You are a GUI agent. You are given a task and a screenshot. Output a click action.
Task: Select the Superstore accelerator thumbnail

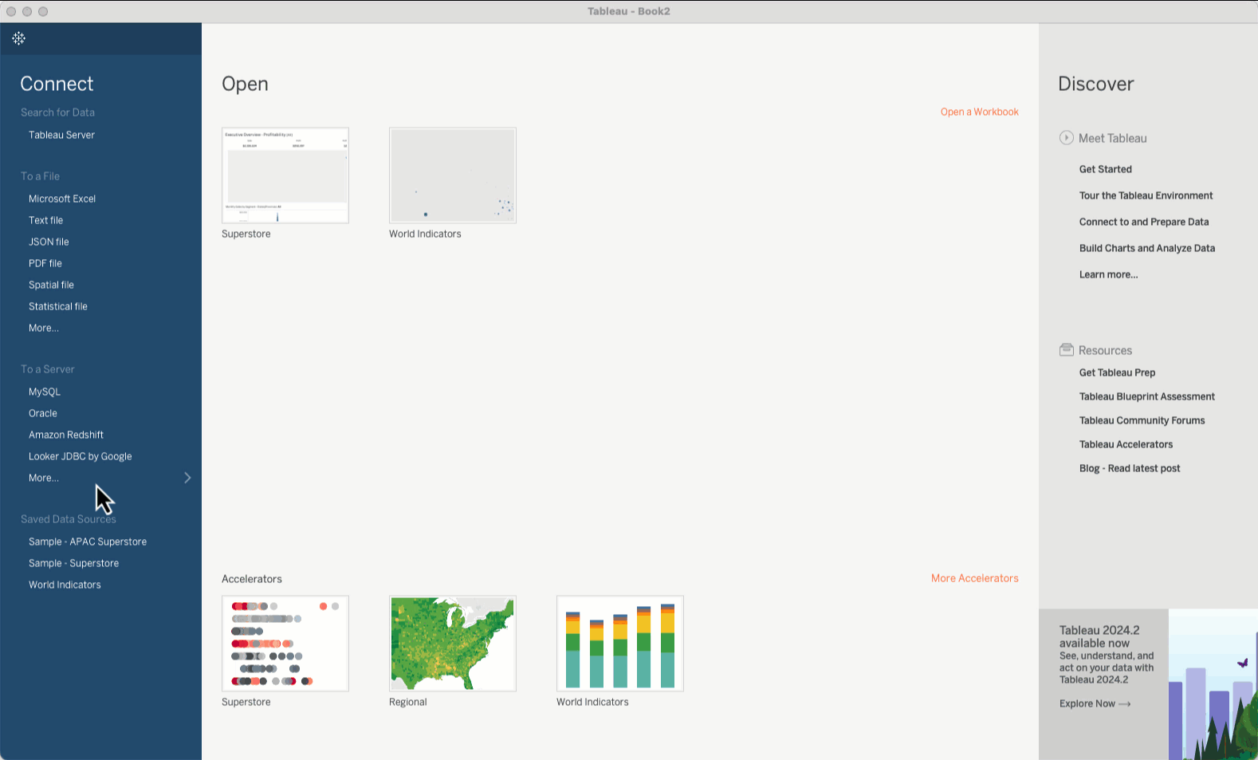point(285,644)
